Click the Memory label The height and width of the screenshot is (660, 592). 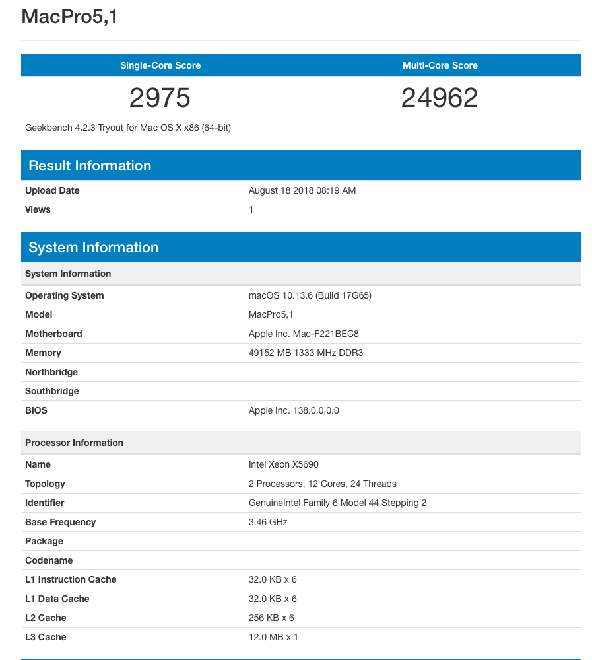click(x=43, y=353)
